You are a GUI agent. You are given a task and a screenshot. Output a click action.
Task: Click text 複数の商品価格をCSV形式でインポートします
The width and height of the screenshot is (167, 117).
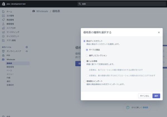[105, 84]
